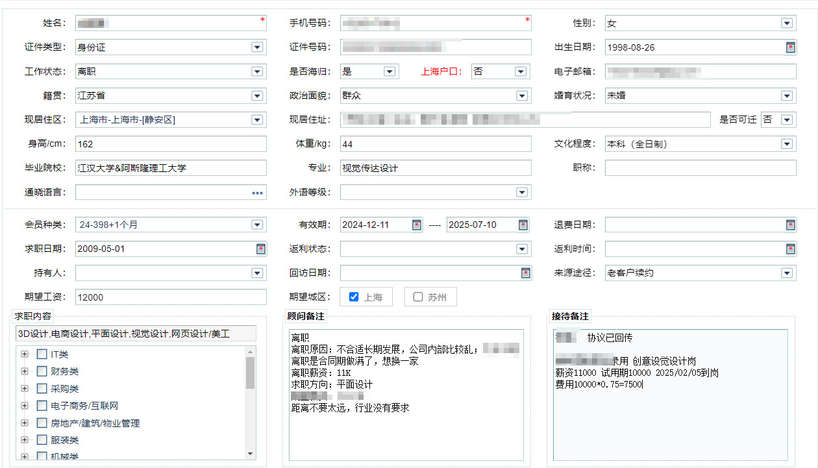
Task: Open the 籍贯 dropdown showing 江苏省
Action: (x=257, y=95)
